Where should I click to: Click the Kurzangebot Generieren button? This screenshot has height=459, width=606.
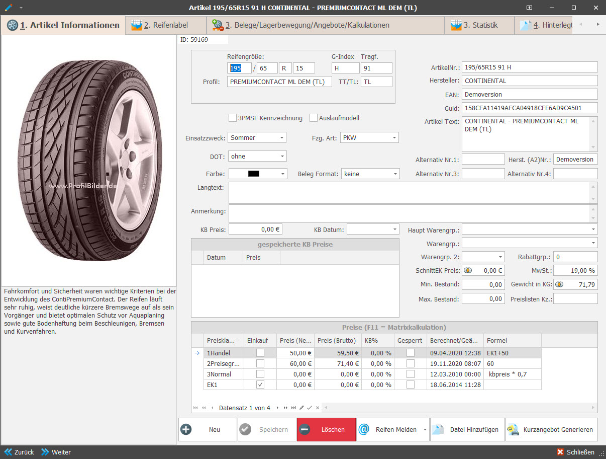(x=552, y=429)
